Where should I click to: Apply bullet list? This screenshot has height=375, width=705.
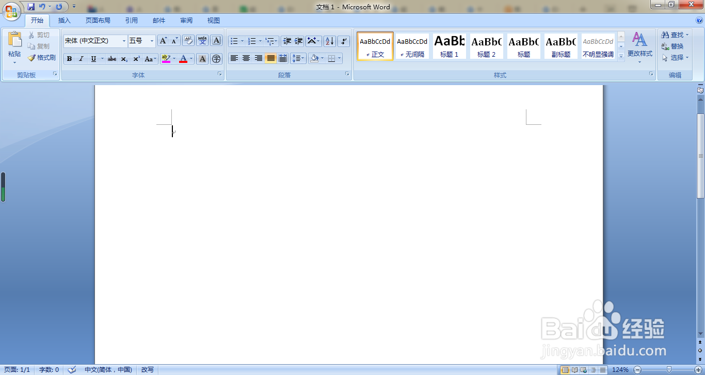[234, 41]
